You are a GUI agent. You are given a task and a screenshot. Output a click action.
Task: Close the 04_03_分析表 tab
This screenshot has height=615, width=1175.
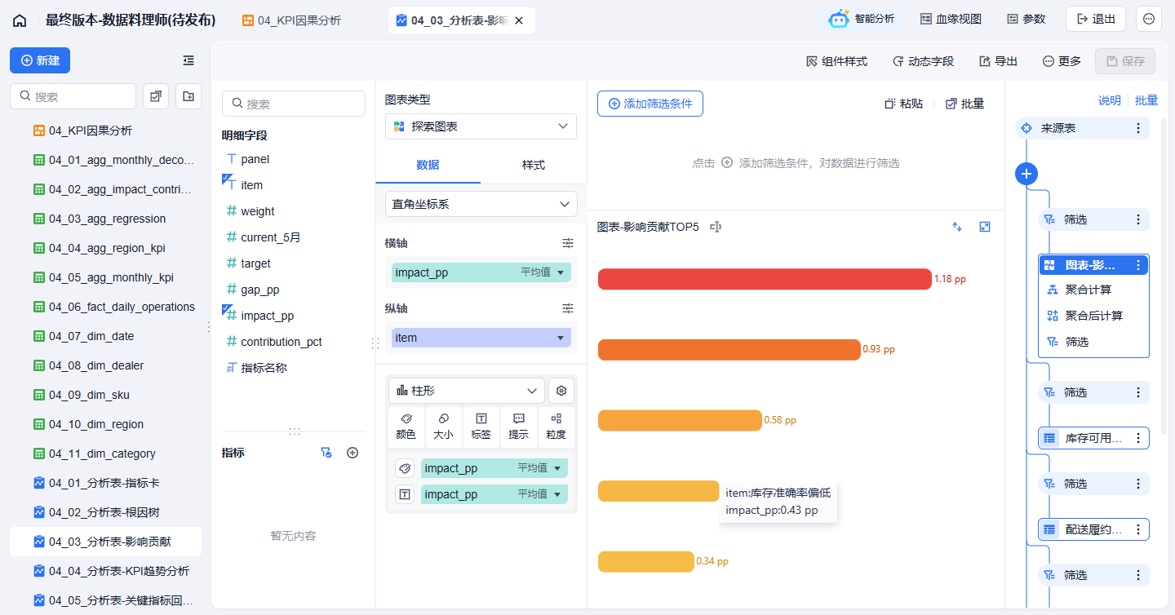pos(519,20)
